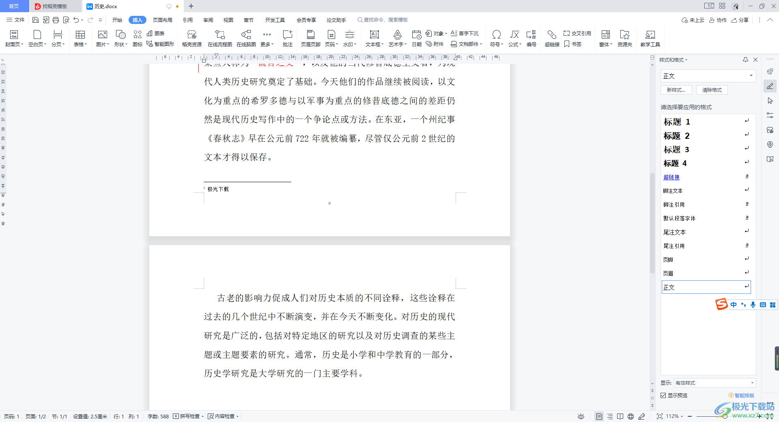Viewport: 779px width, 422px height.
Task: Click the Undo arrow icon
Action: (x=76, y=20)
